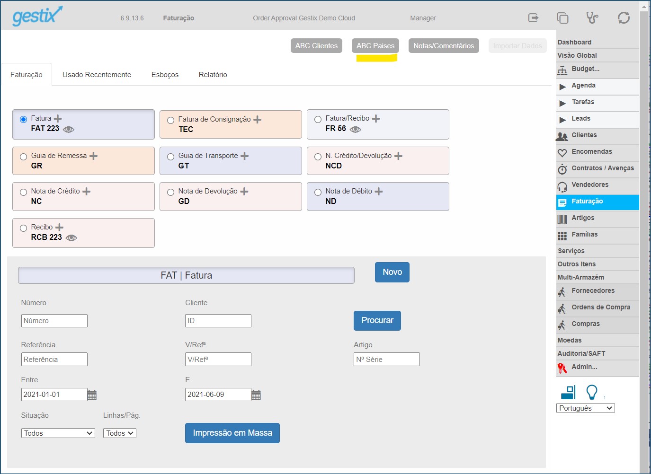This screenshot has height=474, width=651.
Task: Add new Fatura/Recibo using plus icon
Action: tap(376, 118)
